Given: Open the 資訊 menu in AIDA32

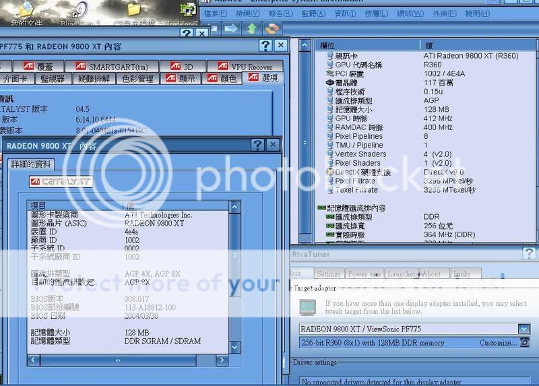Looking at the screenshot, I should pyautogui.click(x=345, y=13).
